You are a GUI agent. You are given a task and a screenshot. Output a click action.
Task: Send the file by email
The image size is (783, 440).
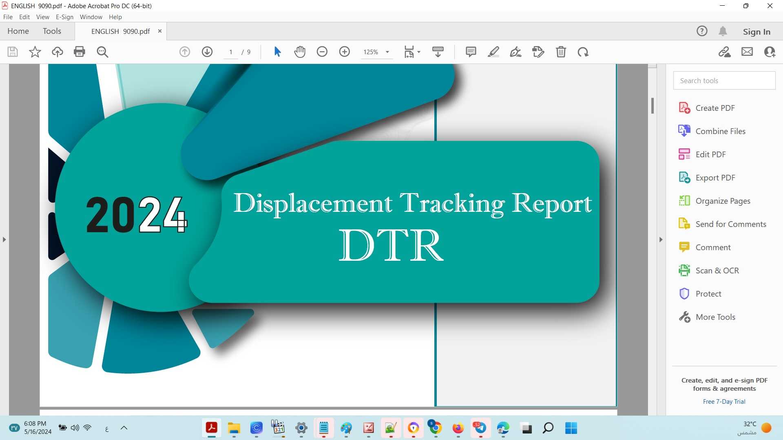747,52
